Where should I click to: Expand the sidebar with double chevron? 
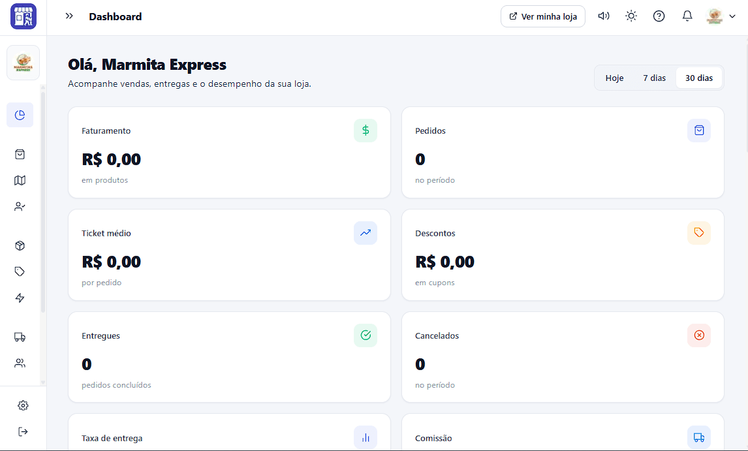(x=69, y=16)
